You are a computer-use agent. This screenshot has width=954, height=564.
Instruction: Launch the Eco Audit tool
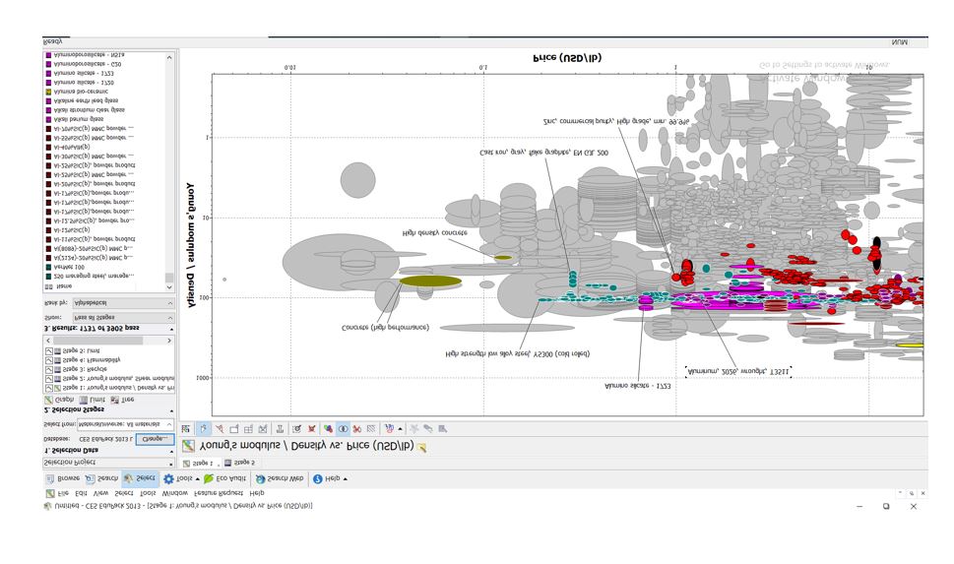[225, 478]
